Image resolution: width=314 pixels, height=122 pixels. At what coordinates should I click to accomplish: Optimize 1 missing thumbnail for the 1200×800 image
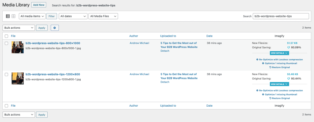click(x=279, y=94)
